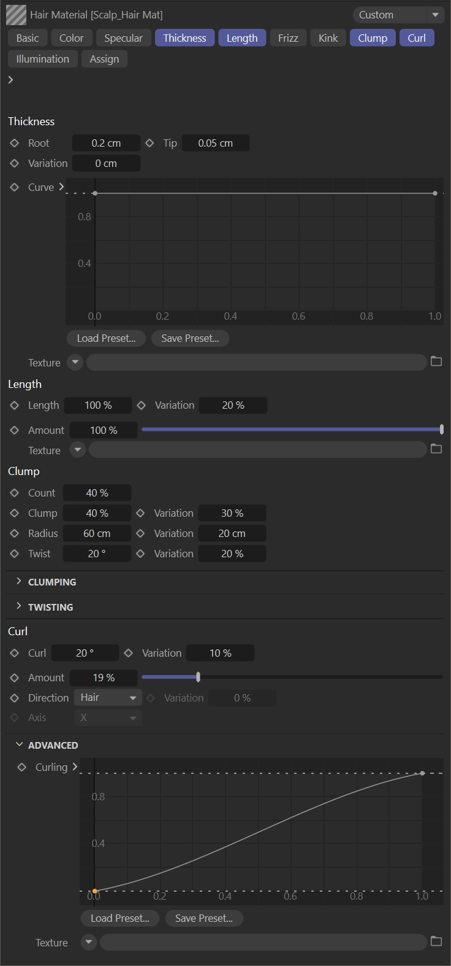
Task: Click the Curl Amount slider handle
Action: (x=198, y=677)
